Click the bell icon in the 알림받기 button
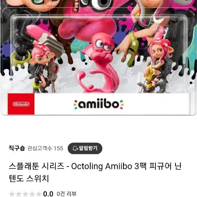197x197 pixels. click(76, 149)
